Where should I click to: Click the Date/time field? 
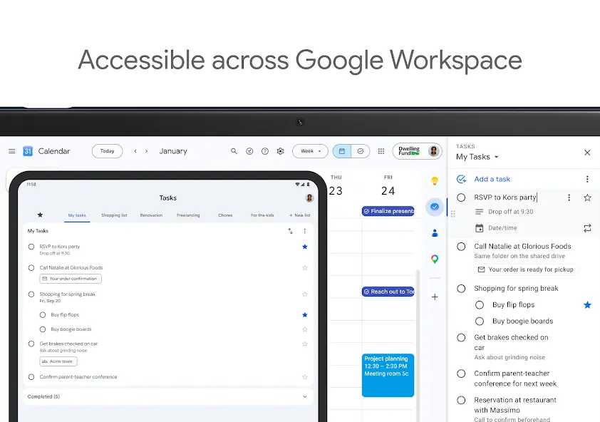[x=502, y=228]
